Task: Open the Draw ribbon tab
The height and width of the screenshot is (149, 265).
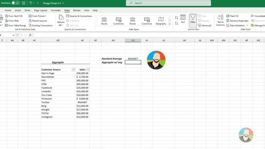Action: pyautogui.click(x=27, y=10)
